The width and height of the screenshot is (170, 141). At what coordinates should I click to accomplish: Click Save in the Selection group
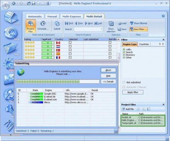click(122, 29)
